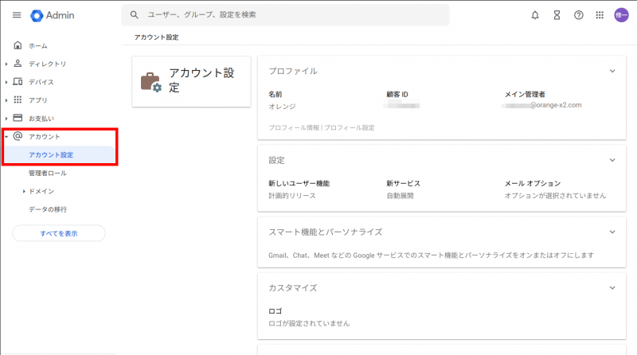Expand the ディレクトリ tree arrow
Viewport: 637px width, 355px height.
tap(6, 64)
